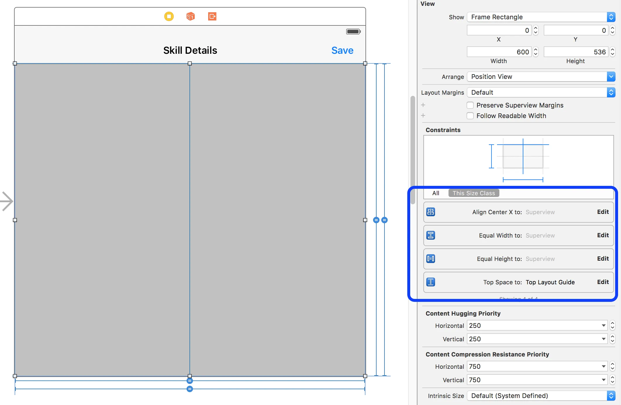Select the This Size Class tab
This screenshot has width=621, height=405.
(474, 193)
